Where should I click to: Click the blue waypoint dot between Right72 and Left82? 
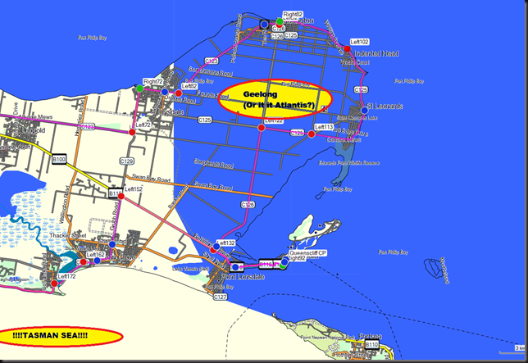pyautogui.click(x=164, y=92)
